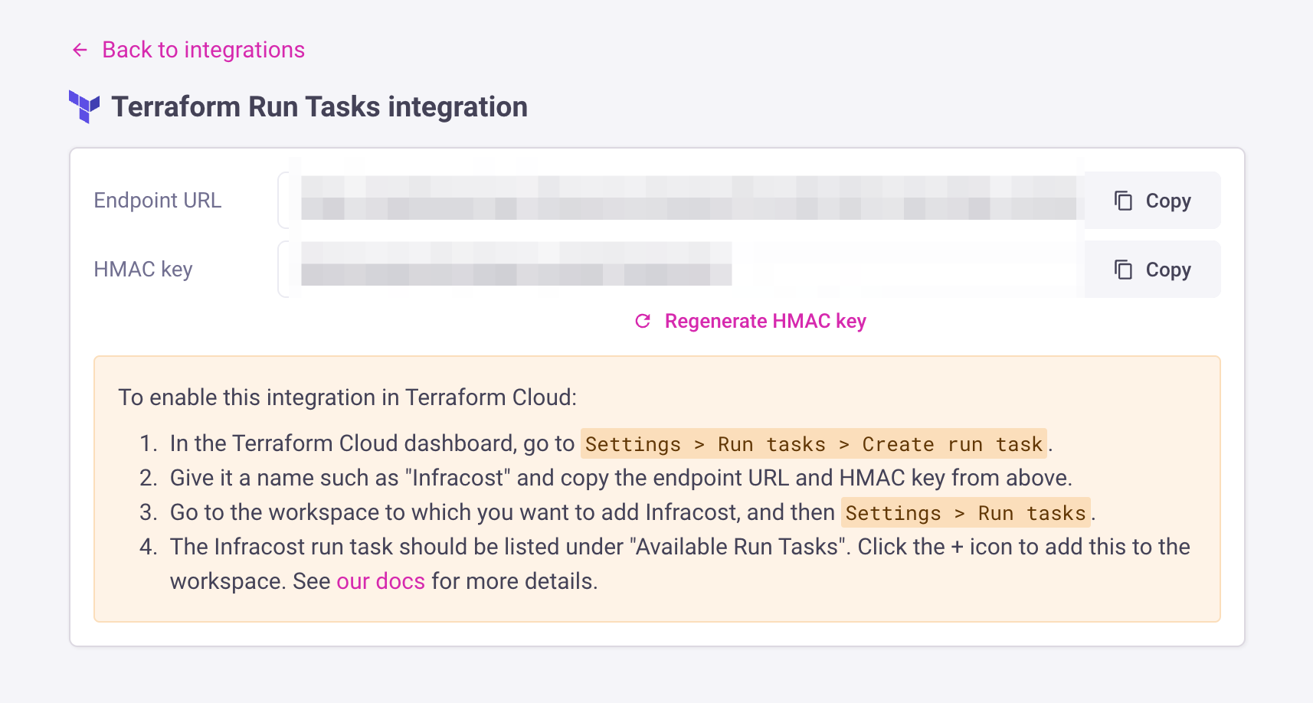The image size is (1313, 703).
Task: Open the our docs link
Action: coord(380,581)
